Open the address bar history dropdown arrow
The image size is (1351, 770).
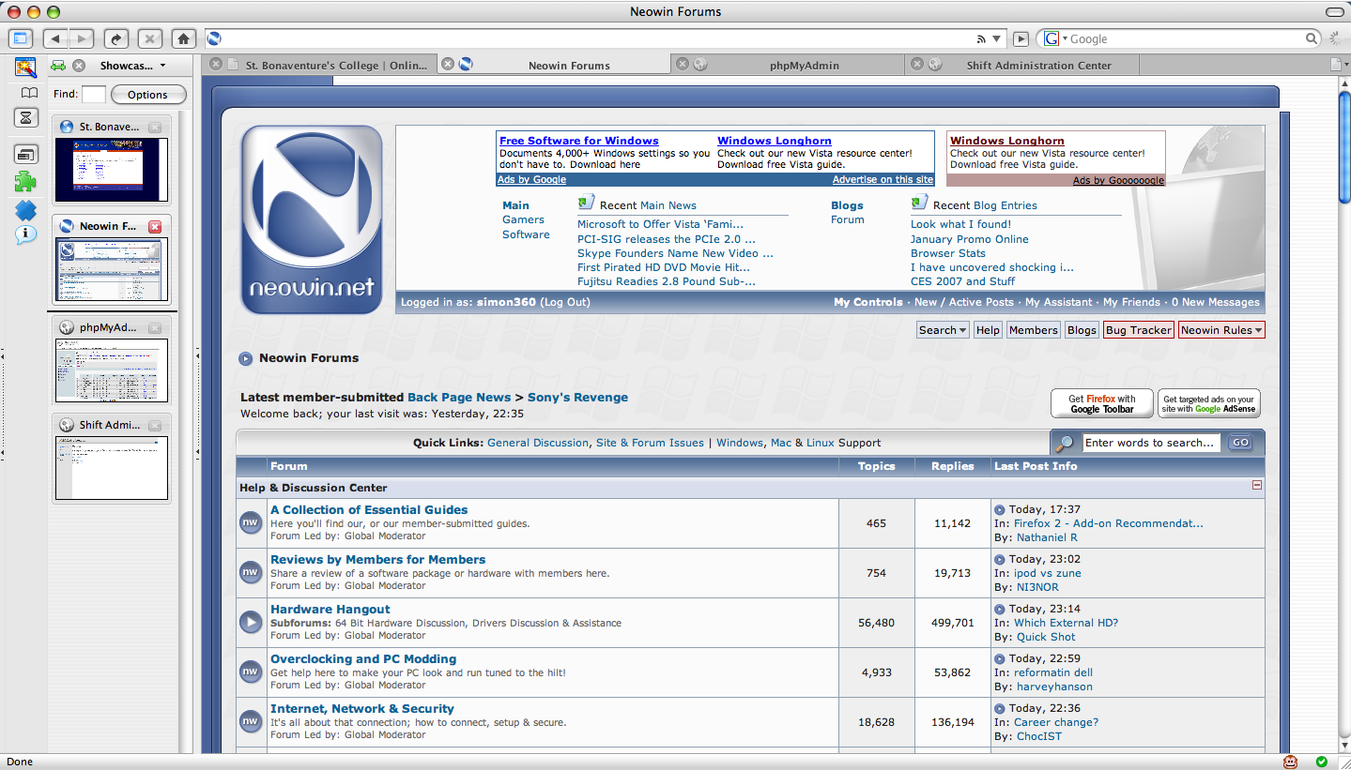click(997, 38)
